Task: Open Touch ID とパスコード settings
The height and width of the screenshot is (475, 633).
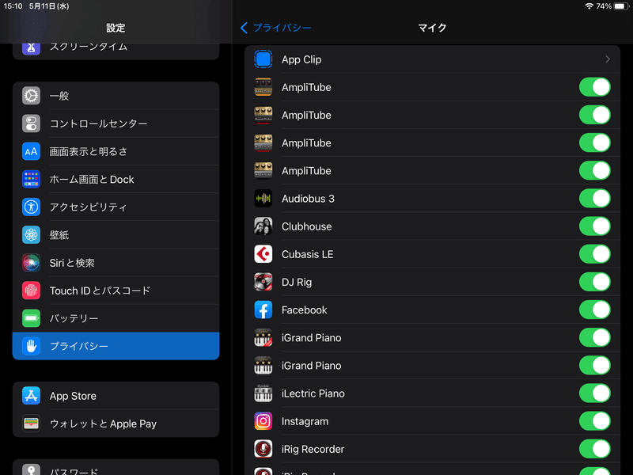Action: coord(116,291)
